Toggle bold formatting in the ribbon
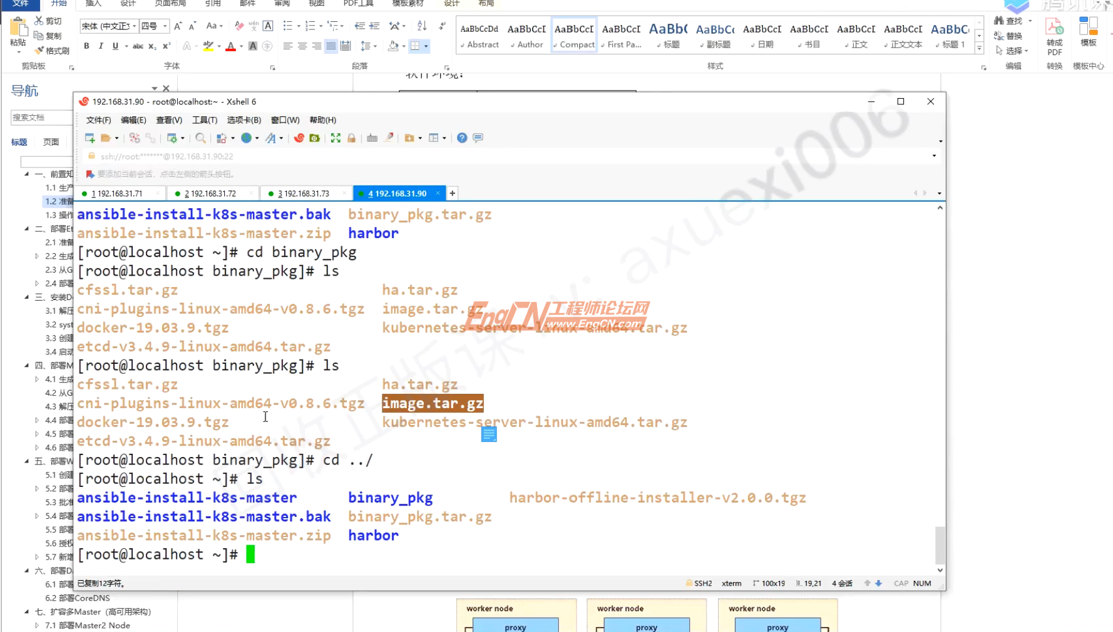 pyautogui.click(x=86, y=46)
